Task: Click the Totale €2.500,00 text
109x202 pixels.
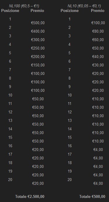Action: pyautogui.click(x=30, y=196)
